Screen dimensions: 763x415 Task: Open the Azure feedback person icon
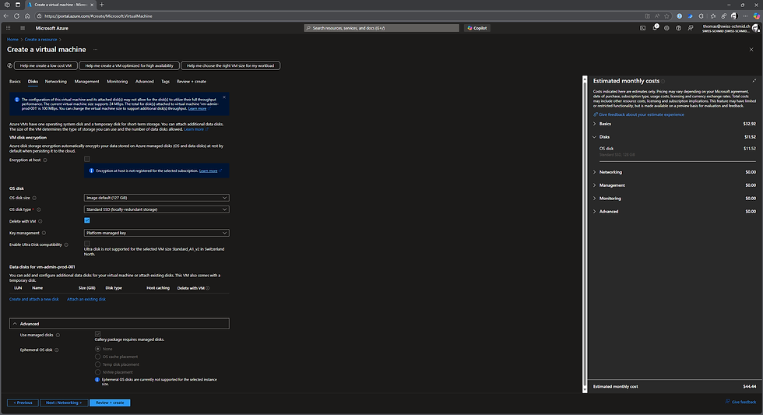point(691,28)
